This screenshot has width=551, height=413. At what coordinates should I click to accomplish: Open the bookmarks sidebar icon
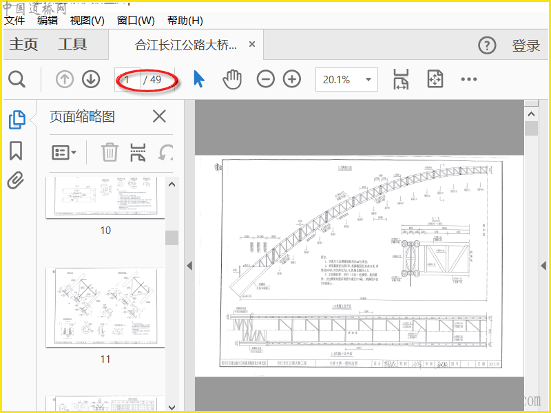(x=16, y=151)
